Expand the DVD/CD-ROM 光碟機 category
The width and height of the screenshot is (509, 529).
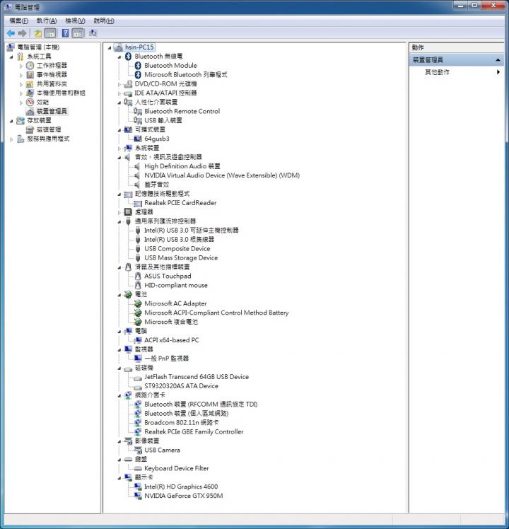tap(119, 84)
